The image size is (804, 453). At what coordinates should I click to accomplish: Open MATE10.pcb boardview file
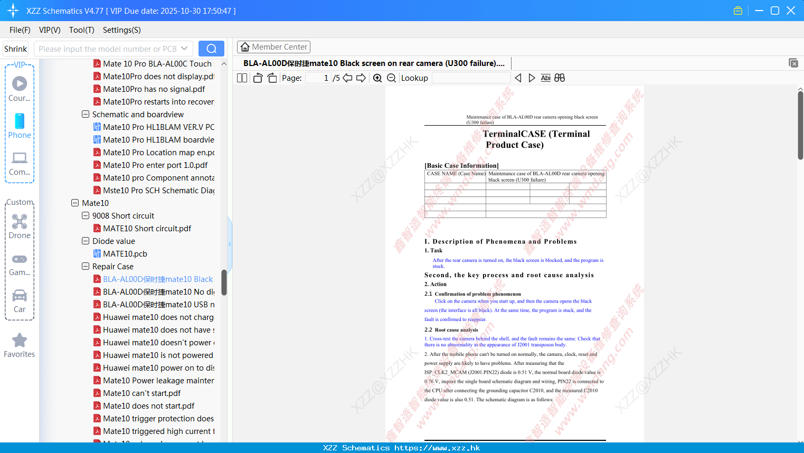[125, 253]
